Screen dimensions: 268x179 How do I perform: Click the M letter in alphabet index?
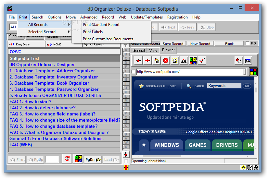pyautogui.click(x=126, y=101)
